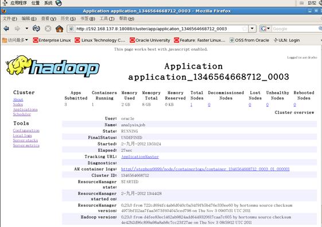The width and height of the screenshot is (322, 227).
Task: Open the Linux Technology C... bookmark
Action: point(100,40)
